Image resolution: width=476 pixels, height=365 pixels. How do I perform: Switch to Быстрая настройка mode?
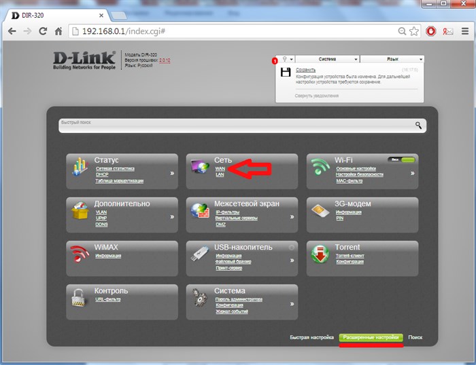click(x=311, y=337)
